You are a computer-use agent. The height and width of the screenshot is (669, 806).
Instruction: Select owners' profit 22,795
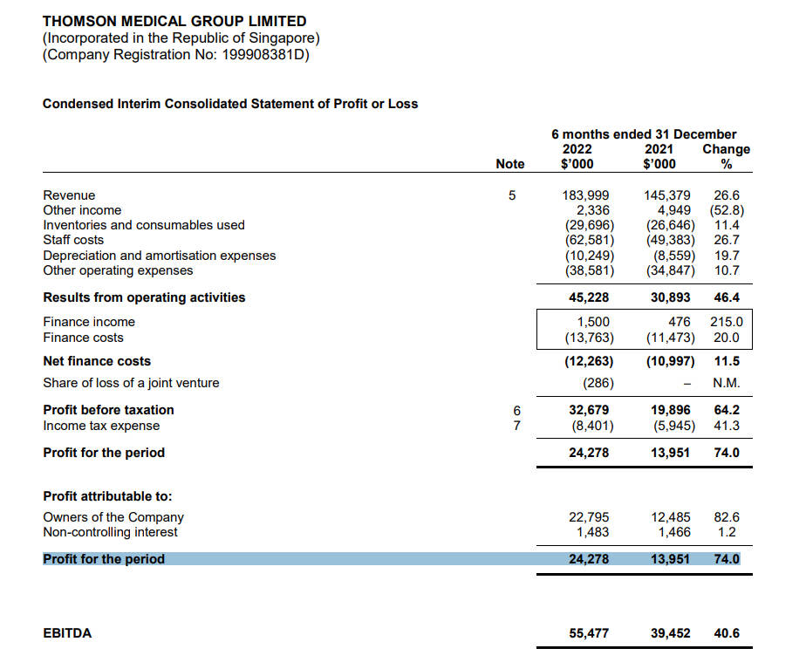pos(589,517)
